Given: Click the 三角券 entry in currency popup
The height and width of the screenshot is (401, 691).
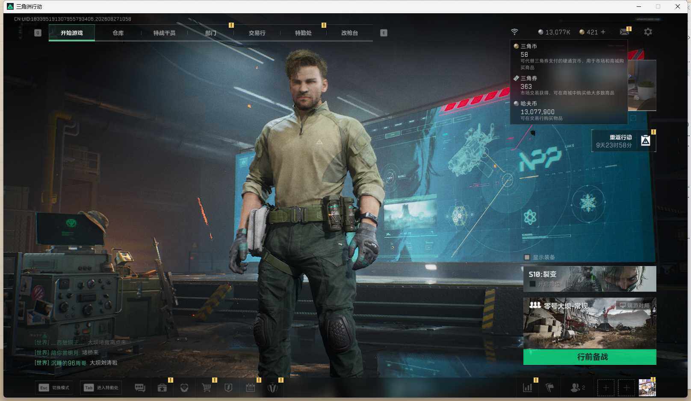Looking at the screenshot, I should (569, 85).
